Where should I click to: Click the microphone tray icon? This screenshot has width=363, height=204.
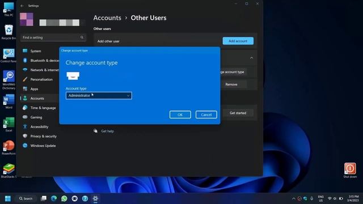coord(311,198)
